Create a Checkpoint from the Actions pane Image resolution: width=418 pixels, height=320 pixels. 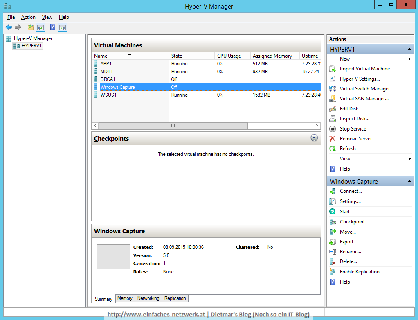(x=352, y=222)
